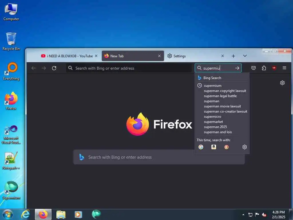The image size is (293, 220).
Task: Open the network tray icon
Action: 250,215
